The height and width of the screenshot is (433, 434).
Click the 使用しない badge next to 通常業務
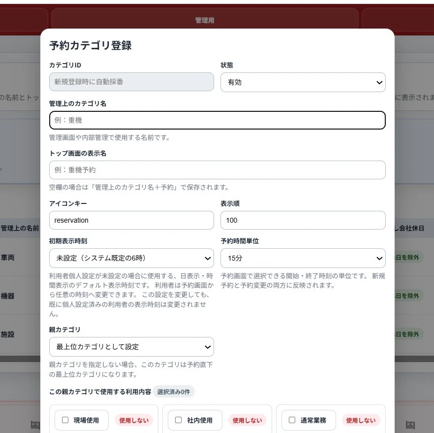[361, 420]
